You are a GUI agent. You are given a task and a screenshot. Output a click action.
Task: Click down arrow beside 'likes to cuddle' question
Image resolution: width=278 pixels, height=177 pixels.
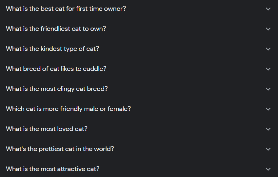tap(268, 69)
